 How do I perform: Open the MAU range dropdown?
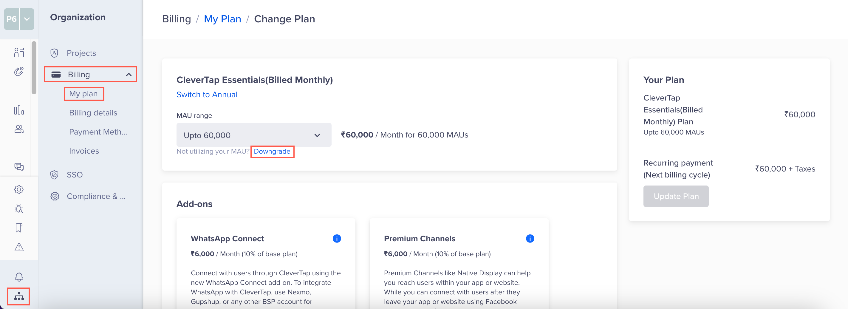click(254, 135)
